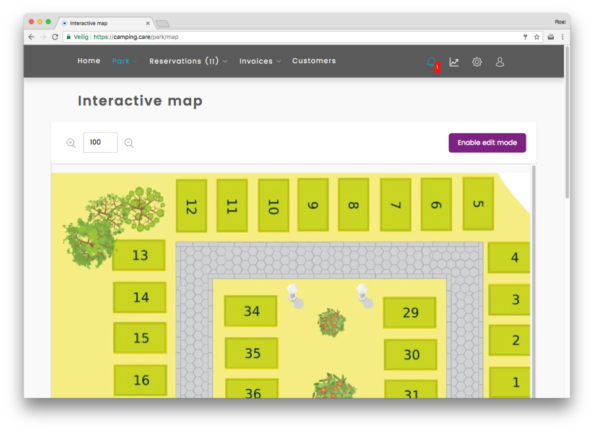Go to the Home menu item

point(88,61)
